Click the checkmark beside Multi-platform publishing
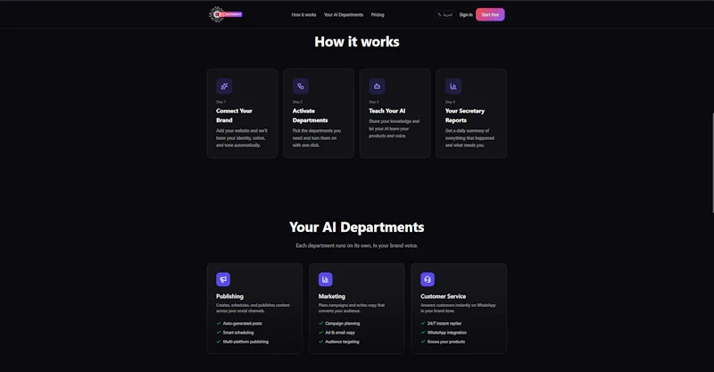The width and height of the screenshot is (714, 372). coord(219,342)
